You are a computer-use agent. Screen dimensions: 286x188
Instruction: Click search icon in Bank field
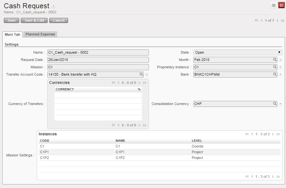[274, 74]
